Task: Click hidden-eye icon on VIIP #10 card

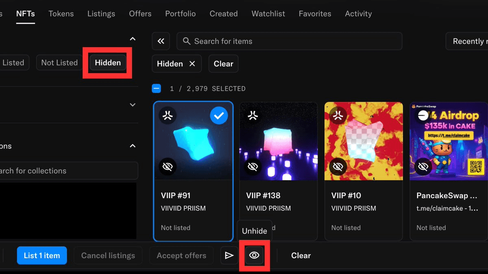Action: coord(338,166)
